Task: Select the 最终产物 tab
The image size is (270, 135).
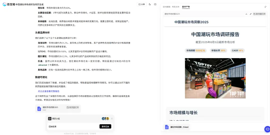Action: 186,7
